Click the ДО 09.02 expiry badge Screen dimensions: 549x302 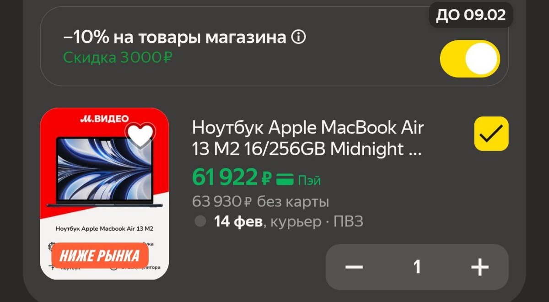(471, 15)
